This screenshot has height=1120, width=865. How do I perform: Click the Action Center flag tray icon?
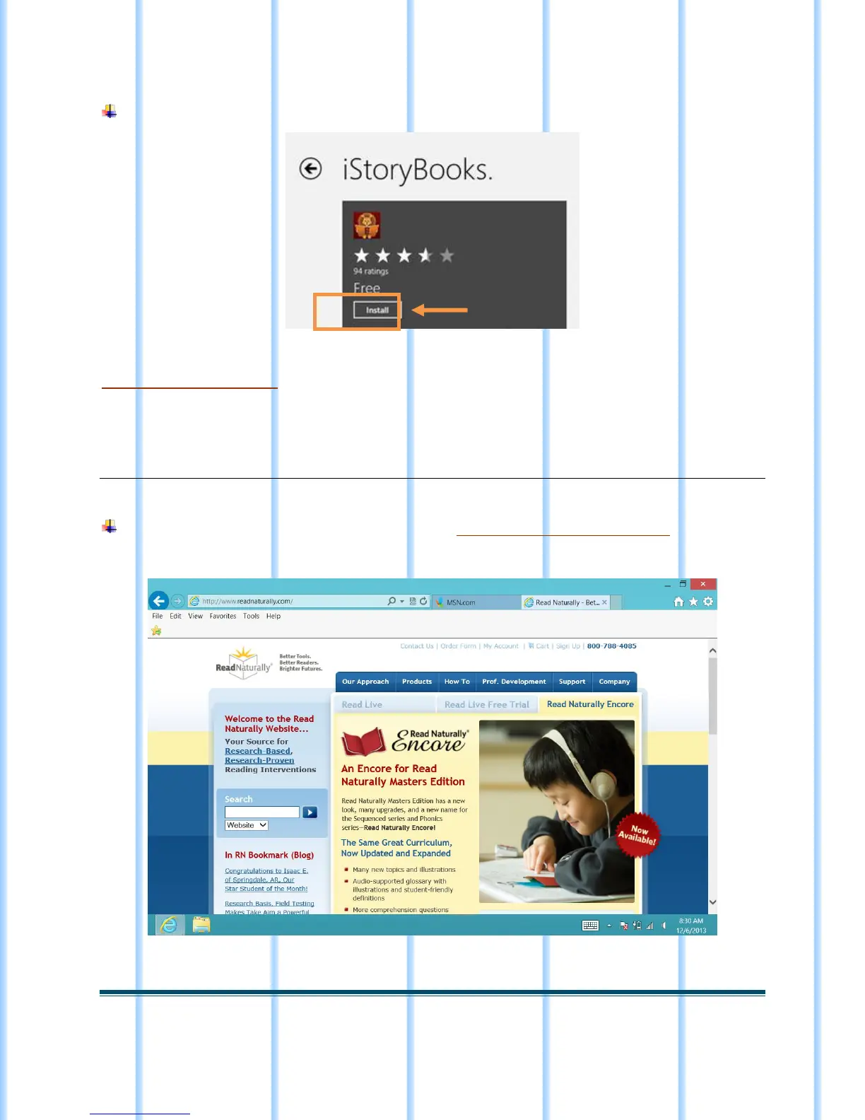tap(624, 925)
